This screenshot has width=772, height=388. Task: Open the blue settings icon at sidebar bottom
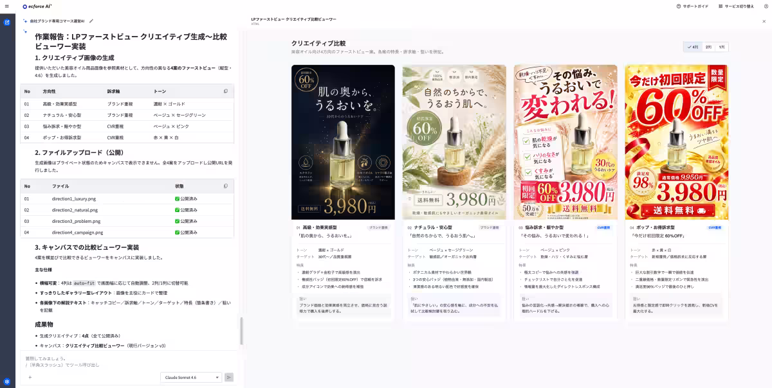click(x=7, y=381)
